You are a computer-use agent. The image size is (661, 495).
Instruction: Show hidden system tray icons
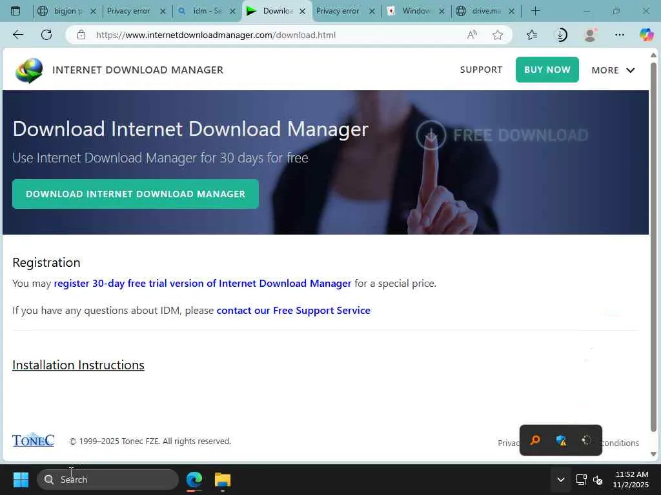[561, 480]
